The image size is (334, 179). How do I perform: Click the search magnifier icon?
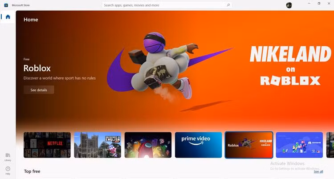click(x=228, y=5)
